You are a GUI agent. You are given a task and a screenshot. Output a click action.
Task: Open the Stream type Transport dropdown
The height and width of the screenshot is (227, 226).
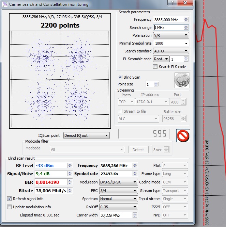175,191
